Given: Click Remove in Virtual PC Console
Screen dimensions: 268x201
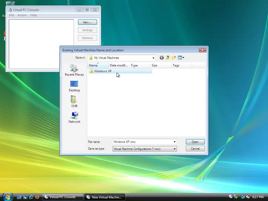Looking at the screenshot, I should 87,38.
